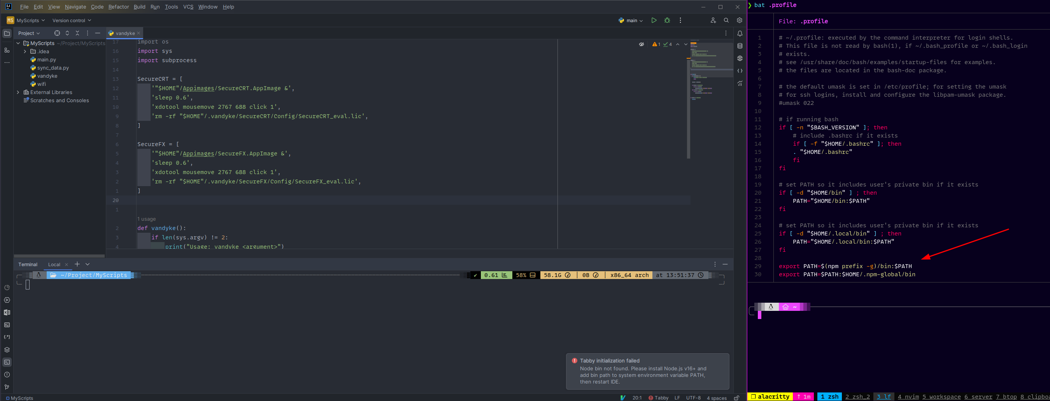Open the Refactor menu
This screenshot has width=1050, height=401.
coord(119,7)
